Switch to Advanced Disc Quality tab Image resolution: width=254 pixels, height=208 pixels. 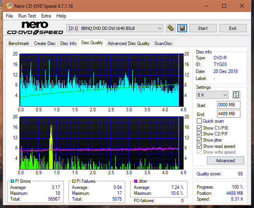pos(129,43)
